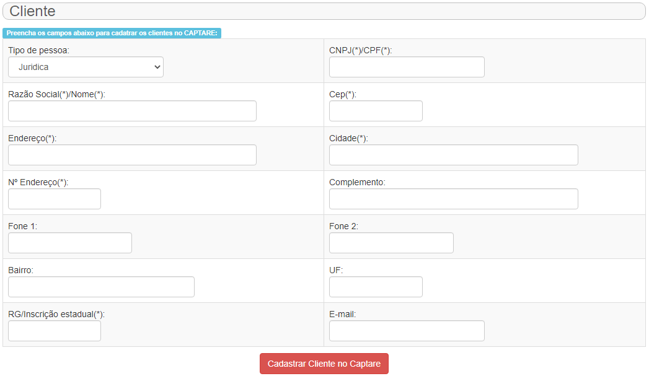Viewport: 649px width, 376px height.
Task: Click the Cep input field
Action: click(376, 111)
